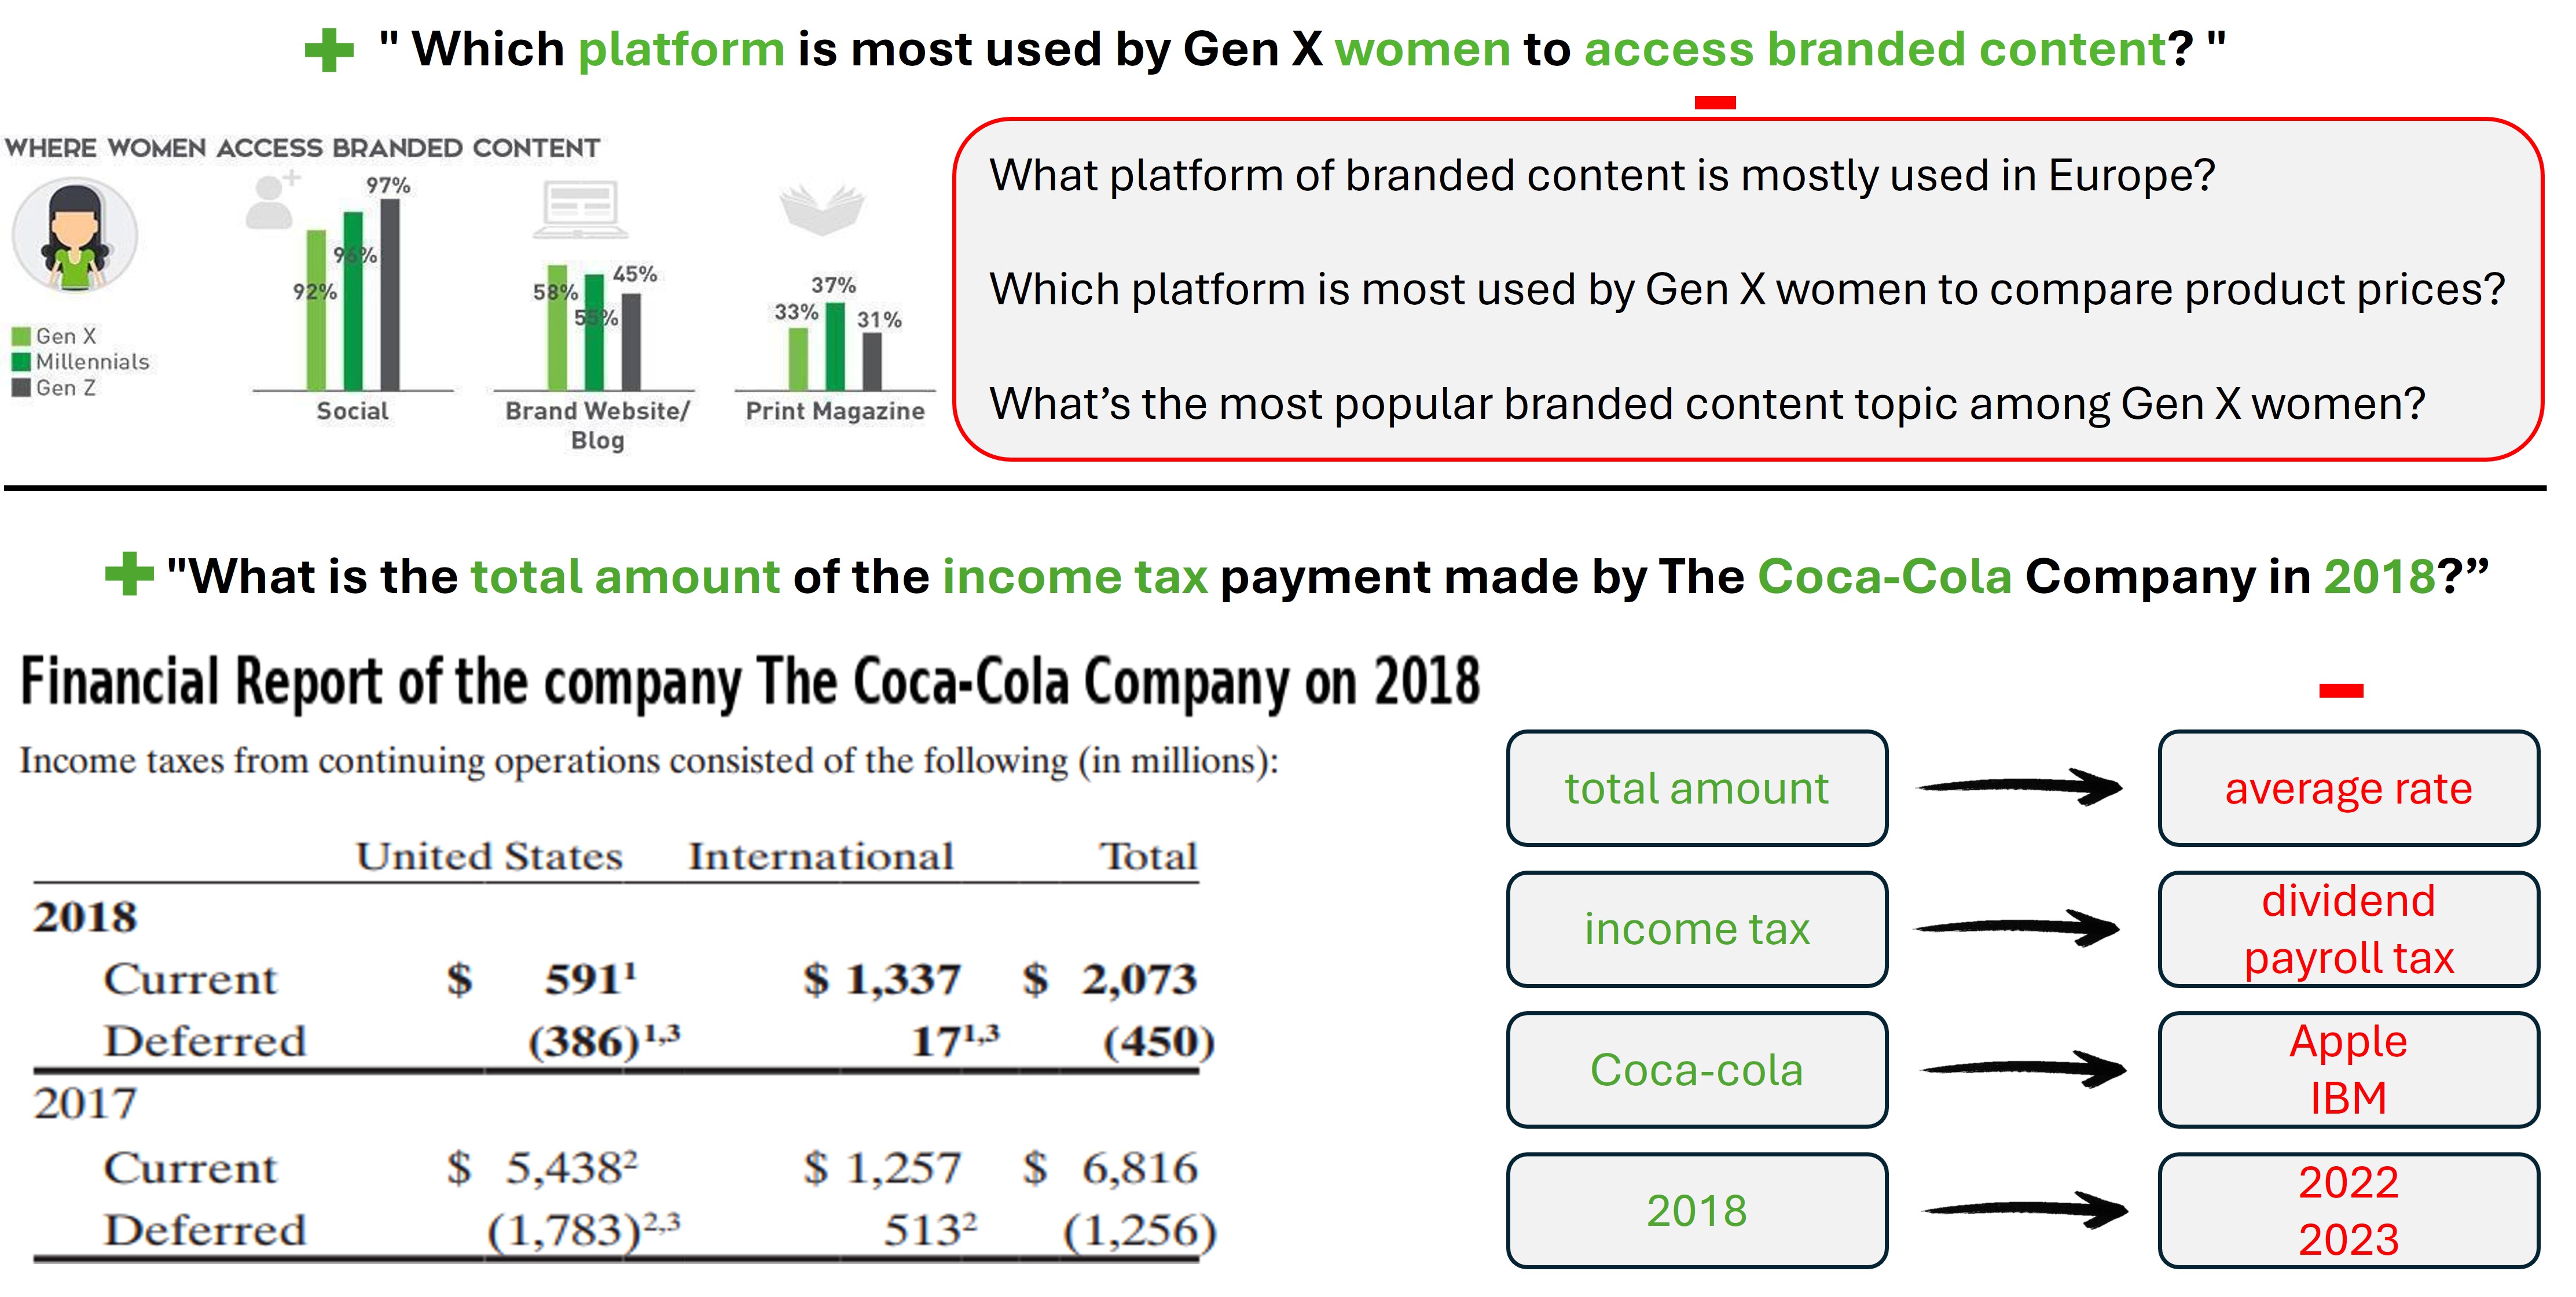The height and width of the screenshot is (1297, 2576).
Task: Click the "average rate" box
Action: point(2347,788)
